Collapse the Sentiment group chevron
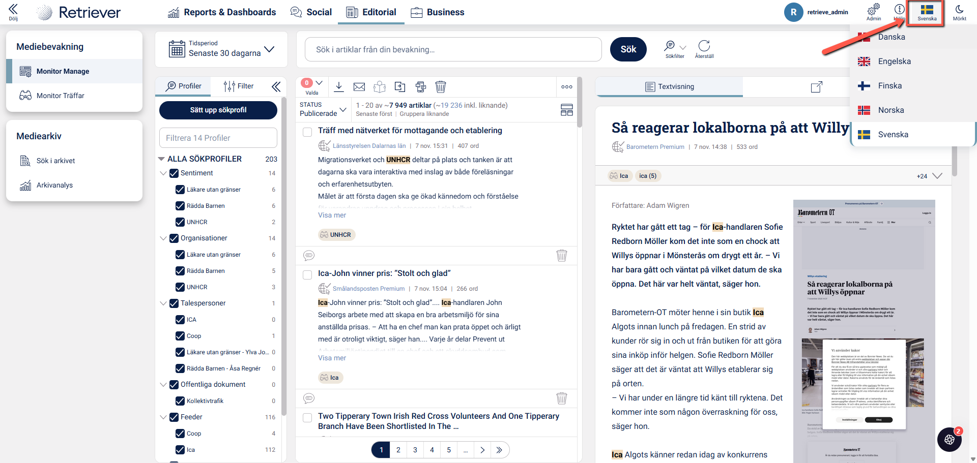The height and width of the screenshot is (463, 977). [x=163, y=173]
